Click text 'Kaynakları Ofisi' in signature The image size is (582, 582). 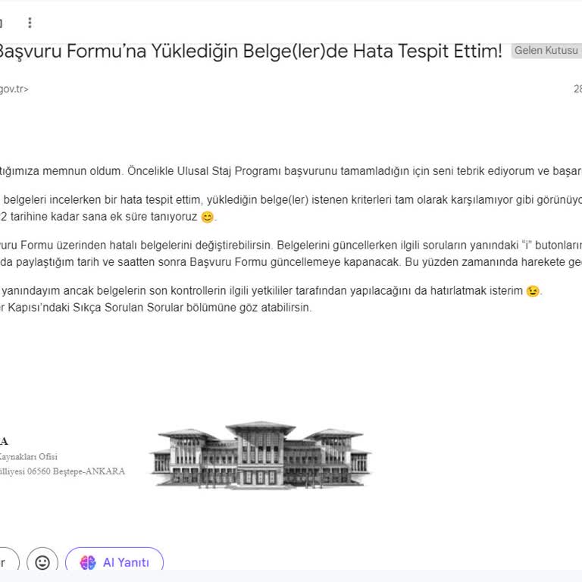(28, 456)
